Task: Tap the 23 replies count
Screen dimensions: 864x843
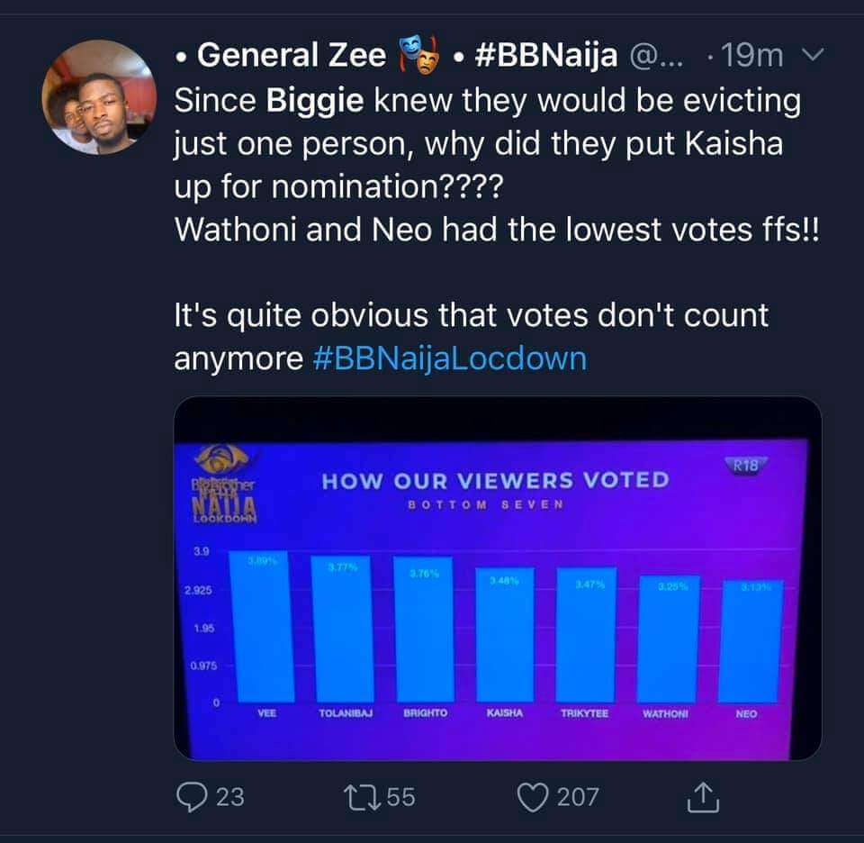Action: click(229, 797)
